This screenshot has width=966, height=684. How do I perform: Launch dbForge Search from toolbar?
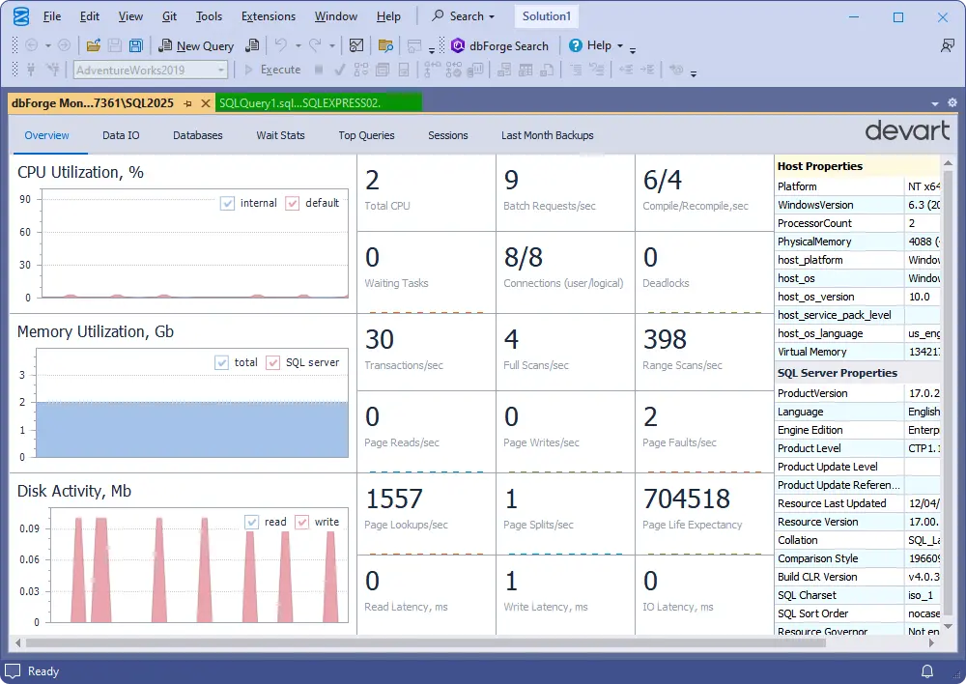pyautogui.click(x=499, y=45)
